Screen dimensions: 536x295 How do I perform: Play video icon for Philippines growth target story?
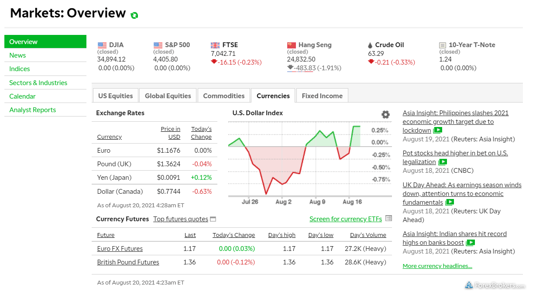(438, 130)
